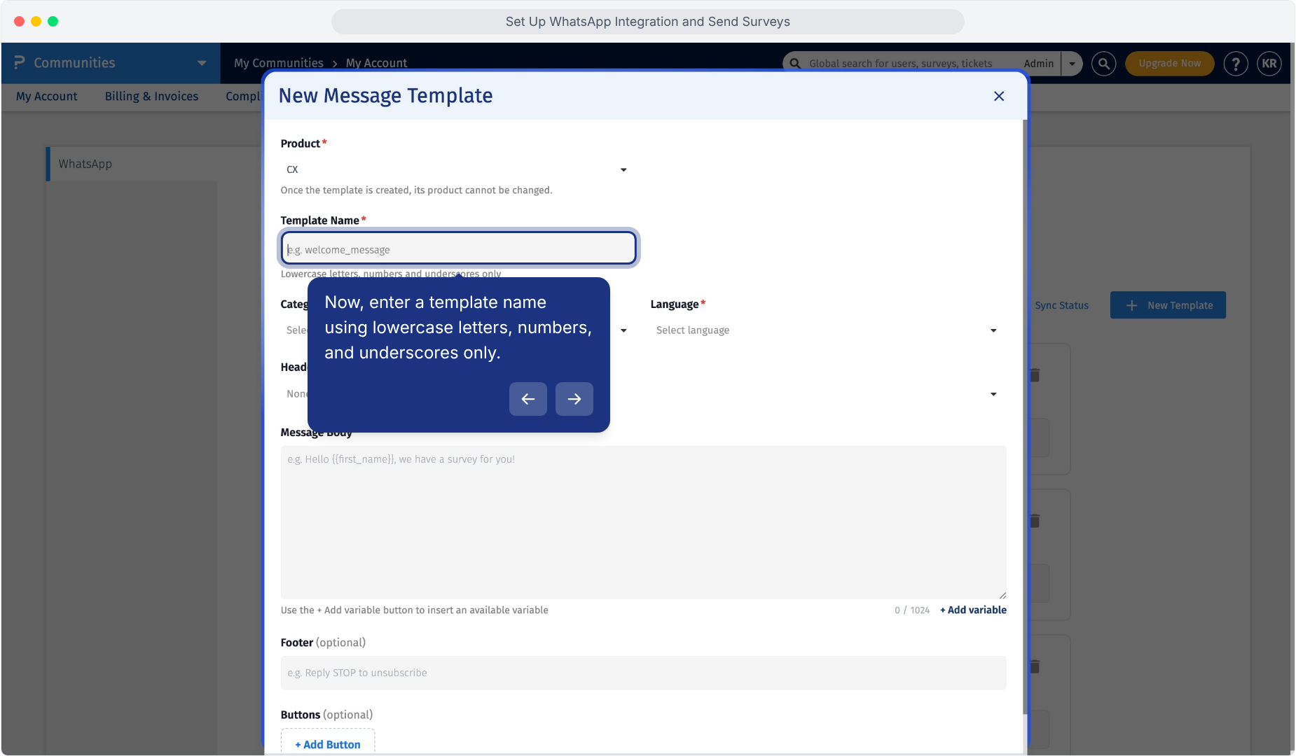Open the Select language dropdown
This screenshot has width=1296, height=756.
click(827, 330)
